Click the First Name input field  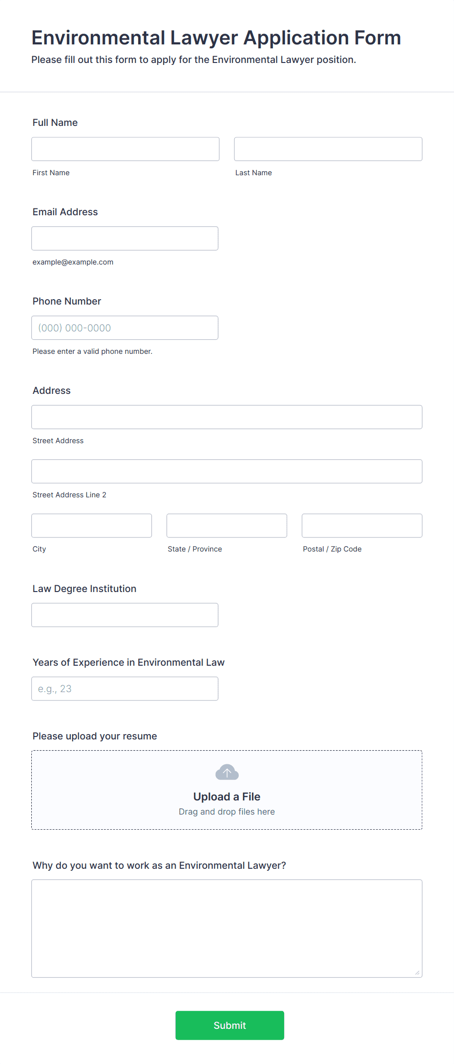(x=125, y=149)
